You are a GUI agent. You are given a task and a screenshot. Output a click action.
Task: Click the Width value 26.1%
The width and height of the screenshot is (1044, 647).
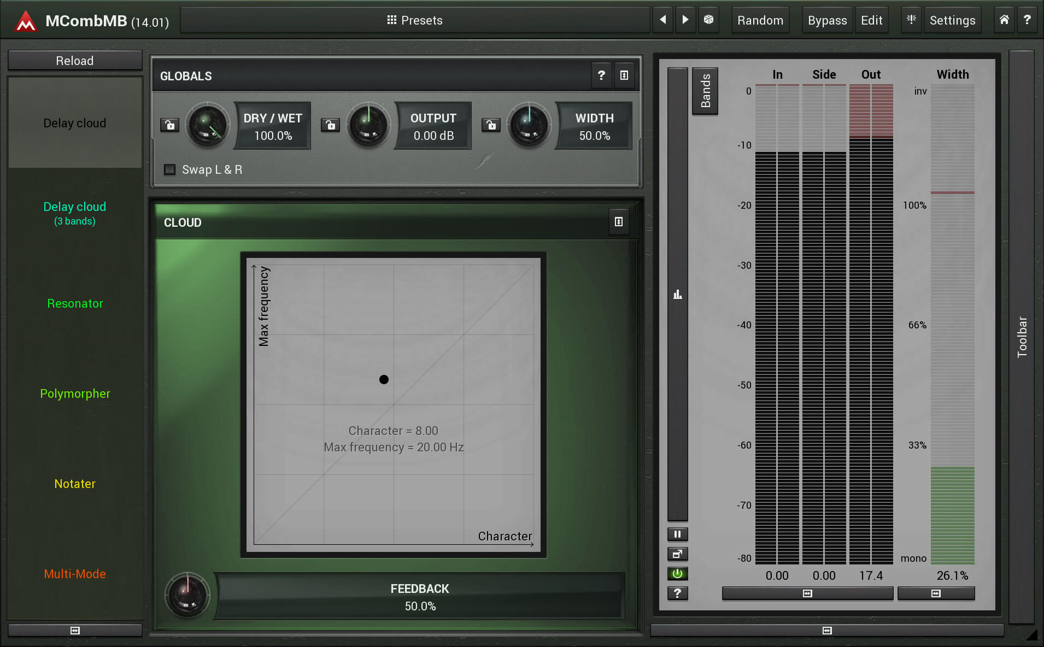[x=952, y=575]
